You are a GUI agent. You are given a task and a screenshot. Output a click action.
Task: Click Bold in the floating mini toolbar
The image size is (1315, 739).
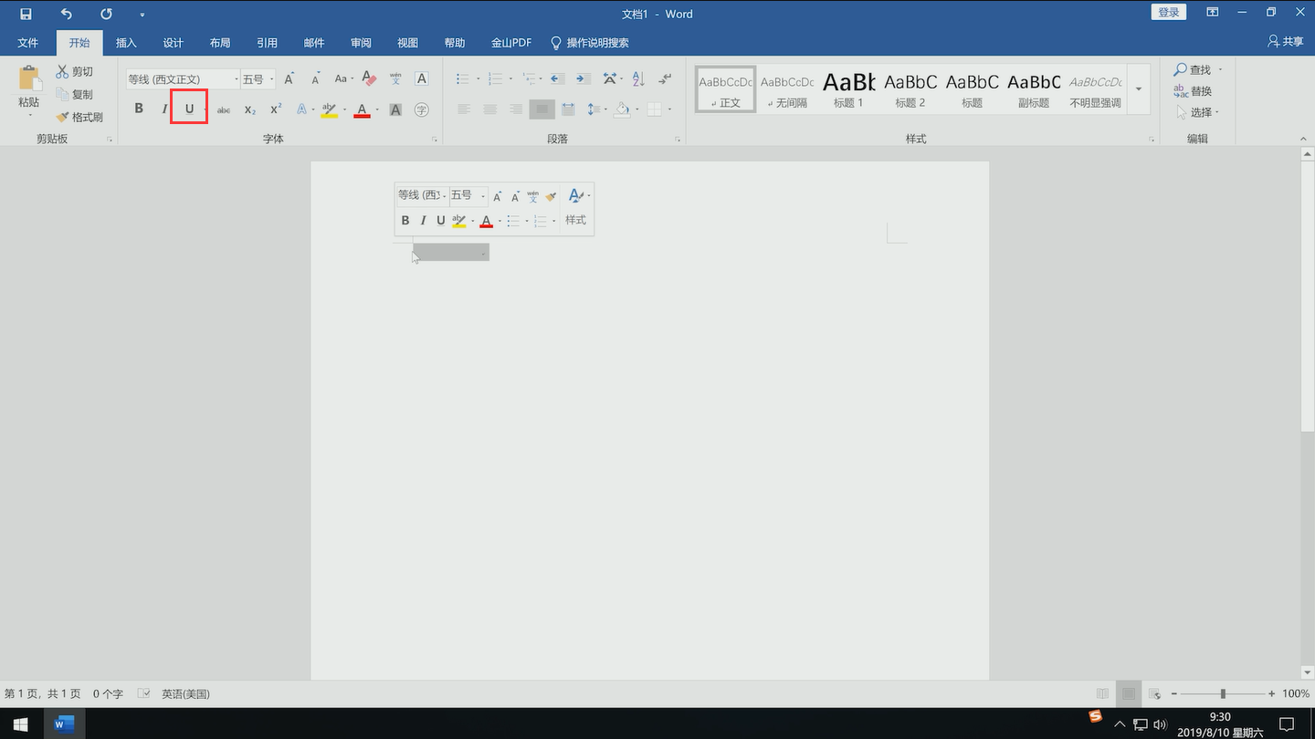pyautogui.click(x=405, y=220)
